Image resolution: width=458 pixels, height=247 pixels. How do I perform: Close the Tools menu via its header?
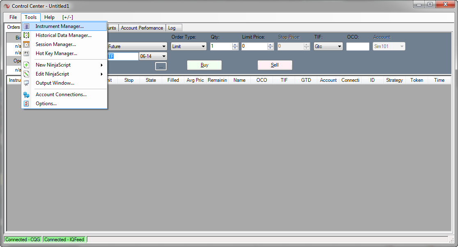point(31,17)
